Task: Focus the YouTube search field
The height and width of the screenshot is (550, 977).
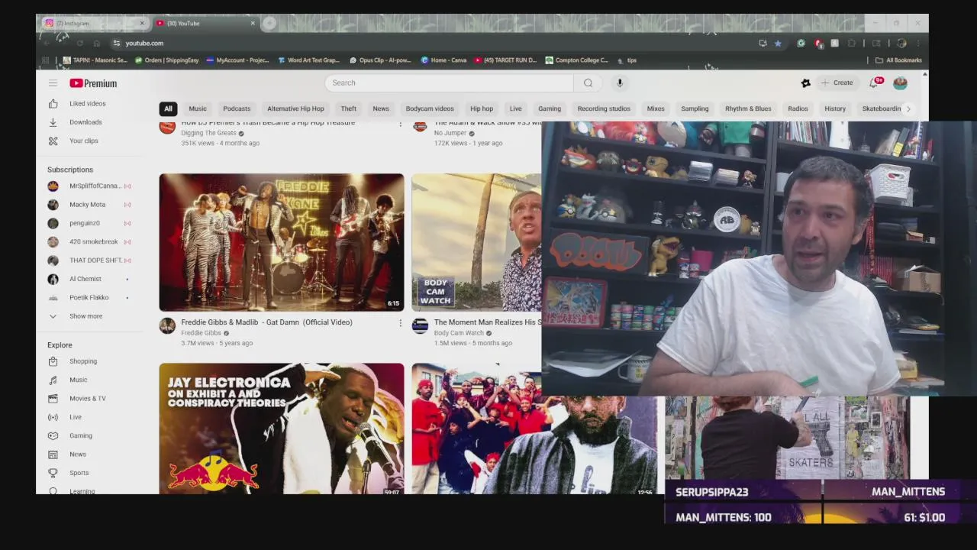Action: point(450,82)
